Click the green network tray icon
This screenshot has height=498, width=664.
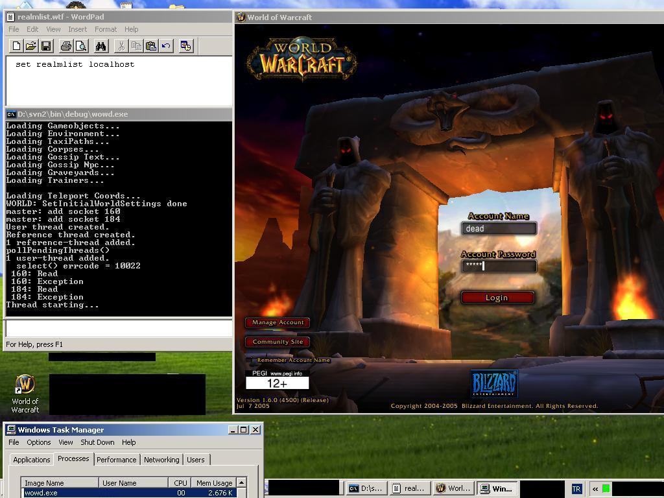pyautogui.click(x=606, y=489)
